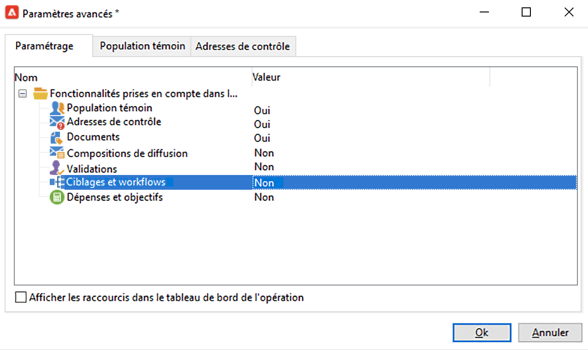
Task: Open the Adresses de contrôle tab
Action: pyautogui.click(x=242, y=47)
